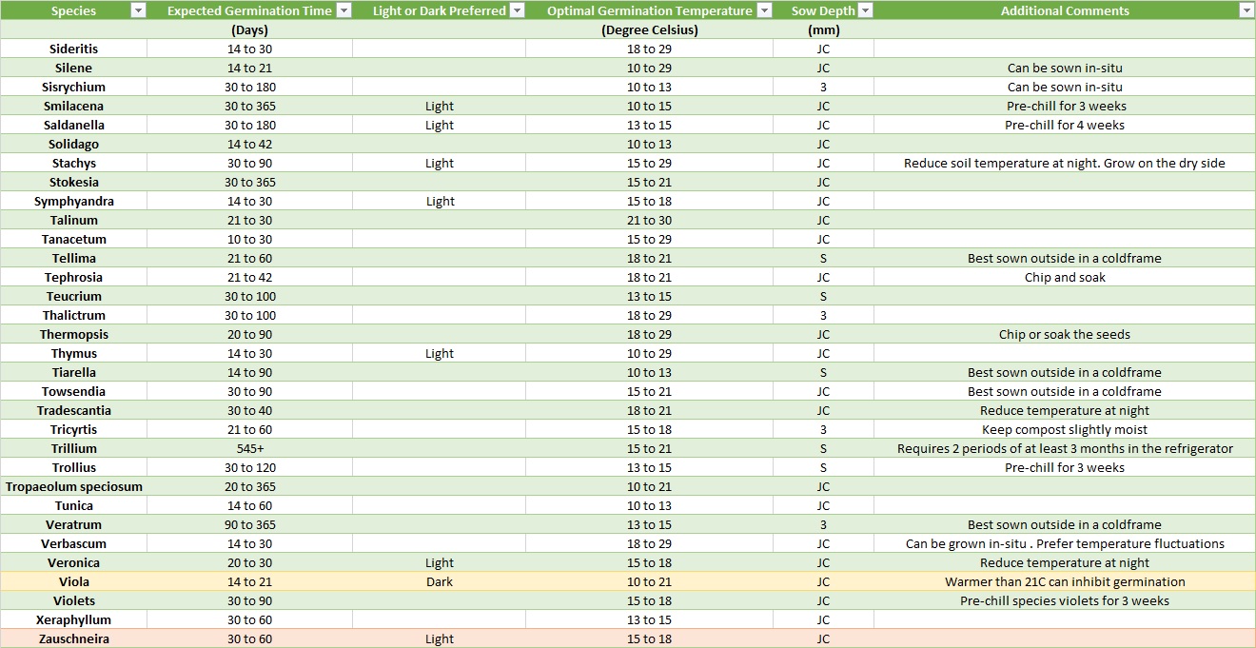Select the (Days) units cell
This screenshot has width=1256, height=648.
pyautogui.click(x=250, y=29)
